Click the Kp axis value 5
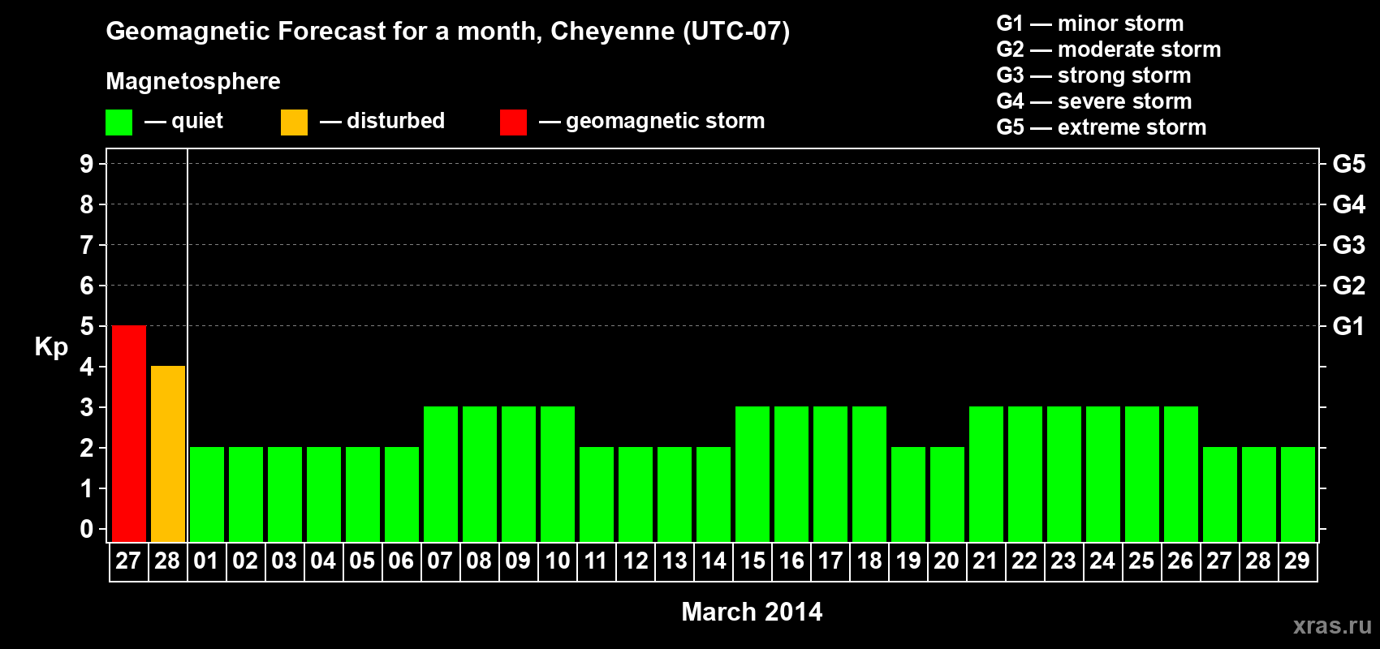The height and width of the screenshot is (649, 1380). 87,326
